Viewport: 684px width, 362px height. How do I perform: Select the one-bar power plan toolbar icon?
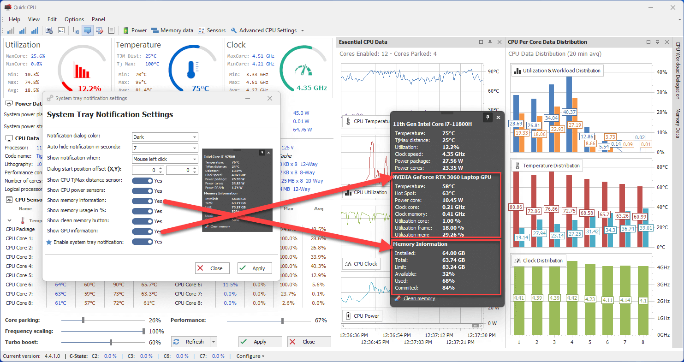coord(10,30)
